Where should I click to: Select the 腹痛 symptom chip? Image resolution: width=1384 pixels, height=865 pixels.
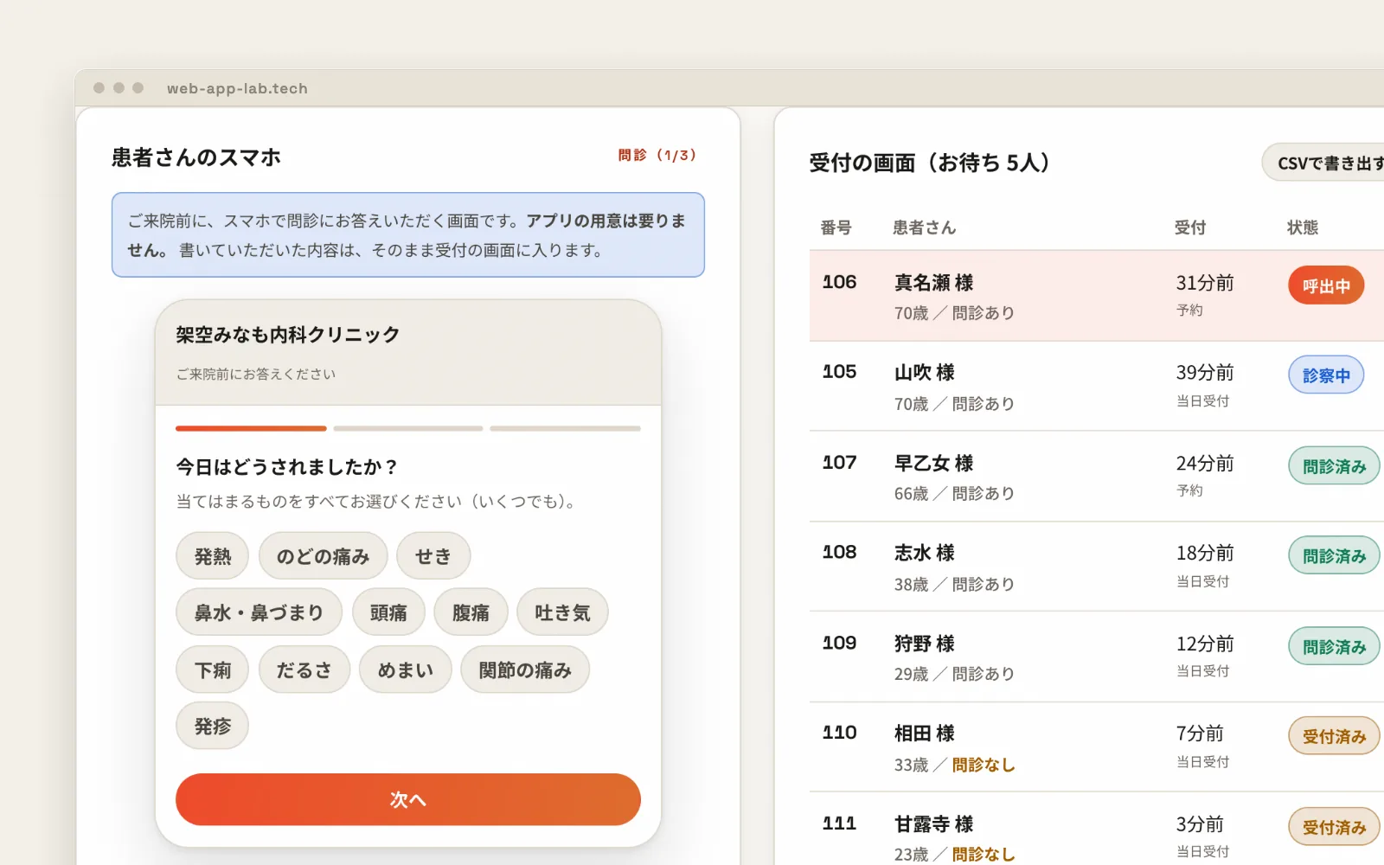[x=471, y=612]
